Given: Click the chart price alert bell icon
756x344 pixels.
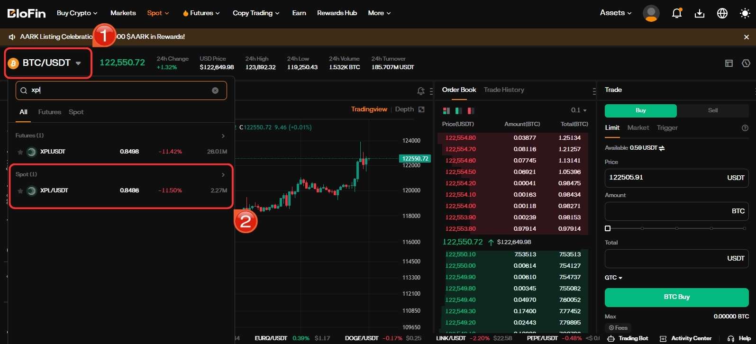Looking at the screenshot, I should coord(420,91).
